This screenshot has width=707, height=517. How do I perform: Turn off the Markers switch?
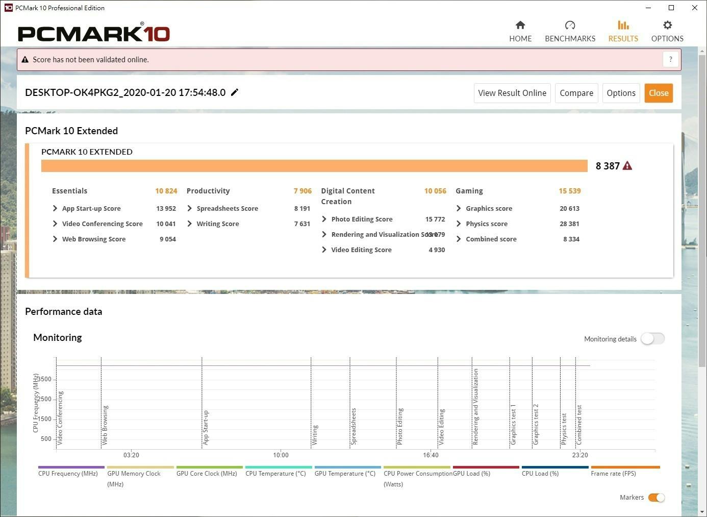click(x=656, y=498)
